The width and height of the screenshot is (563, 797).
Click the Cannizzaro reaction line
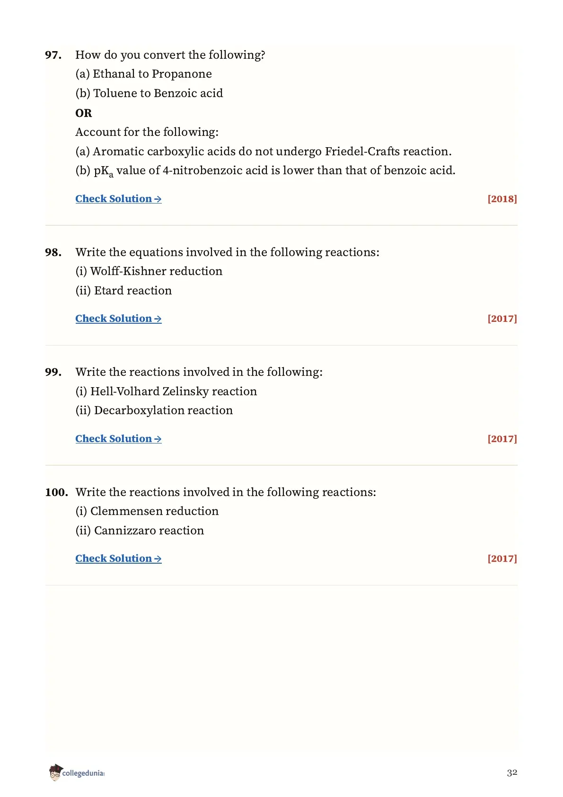point(140,531)
